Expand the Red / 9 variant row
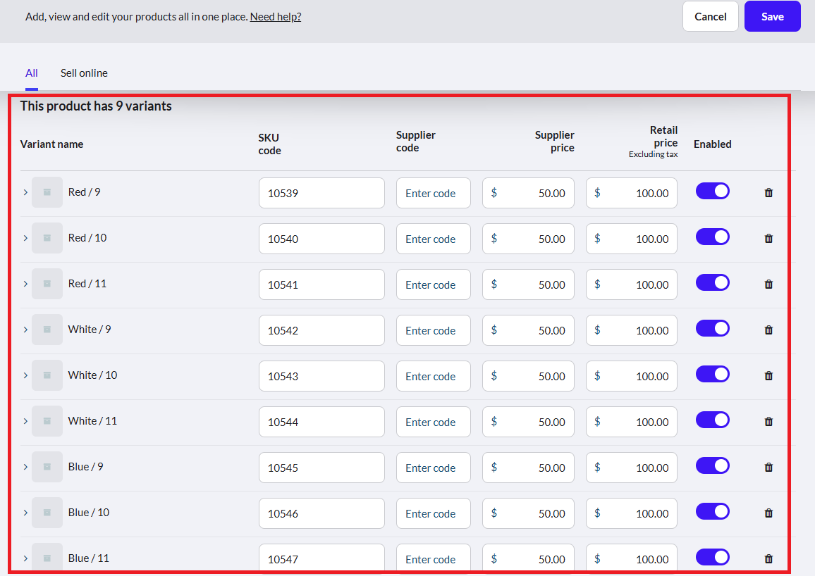 25,192
